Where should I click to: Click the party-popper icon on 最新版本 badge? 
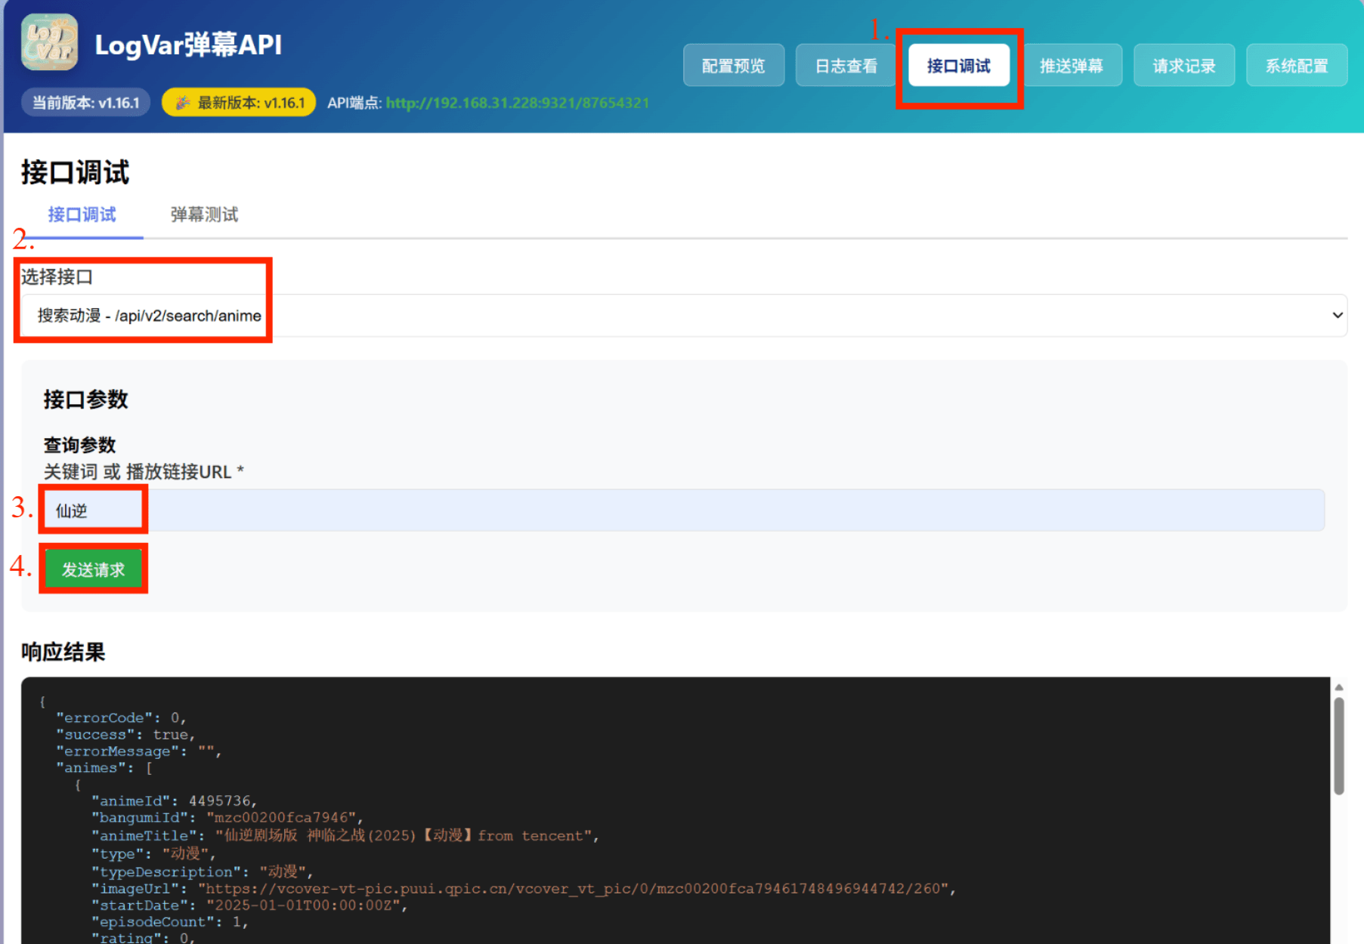coord(181,102)
